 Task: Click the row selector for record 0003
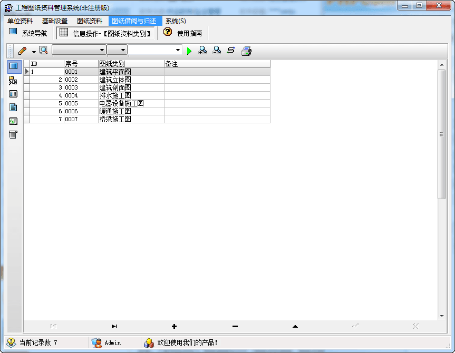point(27,87)
